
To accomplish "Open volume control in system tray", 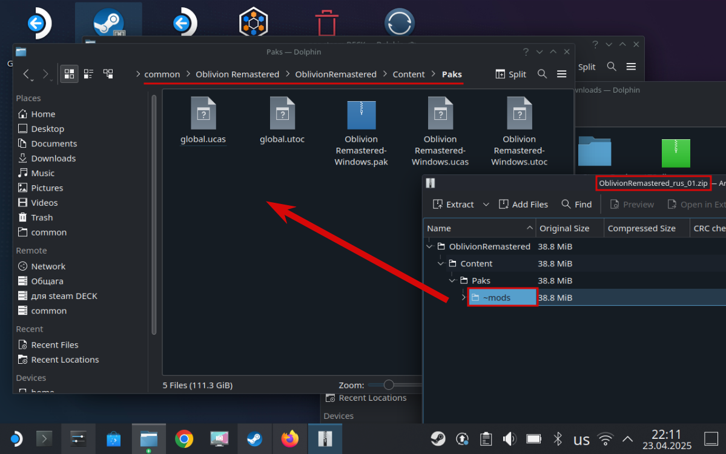I will point(509,439).
